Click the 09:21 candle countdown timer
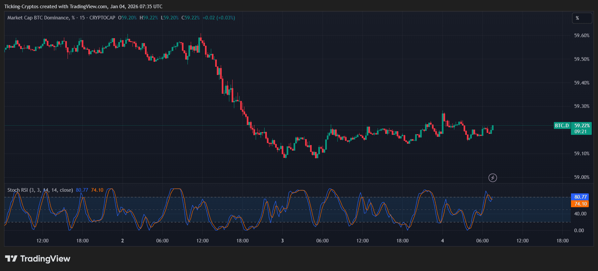The width and height of the screenshot is (598, 271). coord(581,132)
